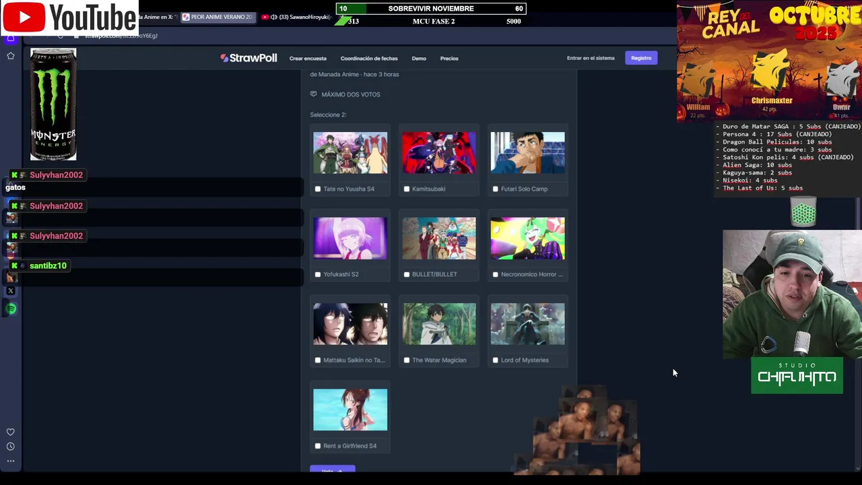Check the Mattaku Saikin no Ta... option
The width and height of the screenshot is (862, 485).
(318, 360)
